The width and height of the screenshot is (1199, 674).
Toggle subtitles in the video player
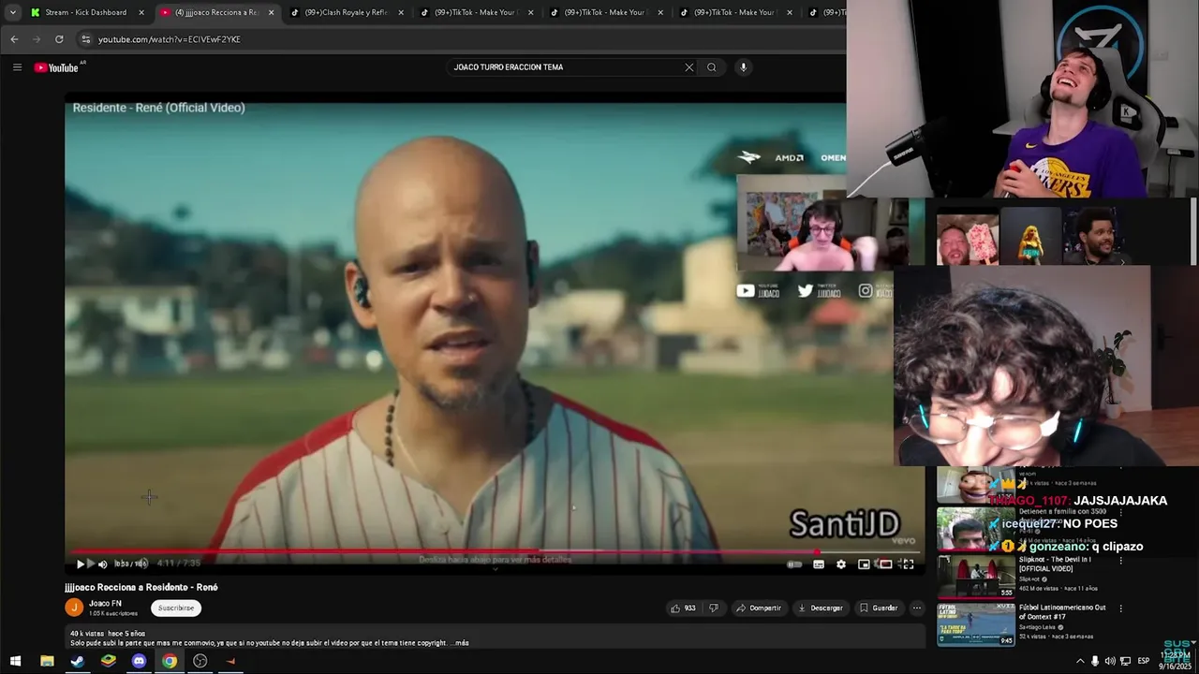click(x=819, y=564)
